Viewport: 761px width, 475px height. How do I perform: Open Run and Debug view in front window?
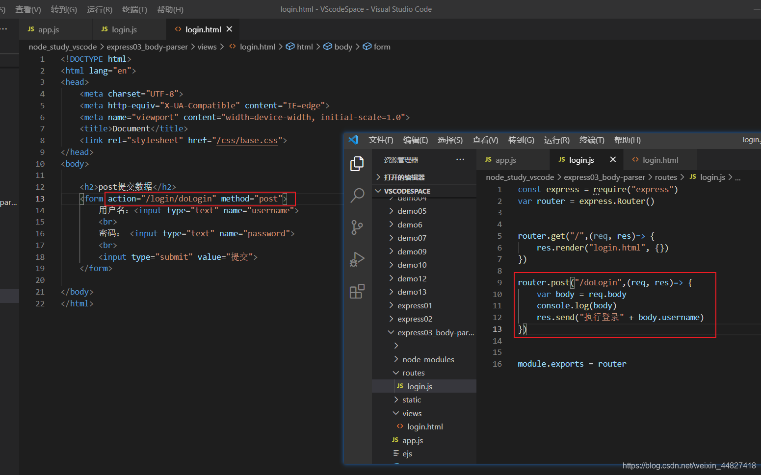[x=357, y=259]
